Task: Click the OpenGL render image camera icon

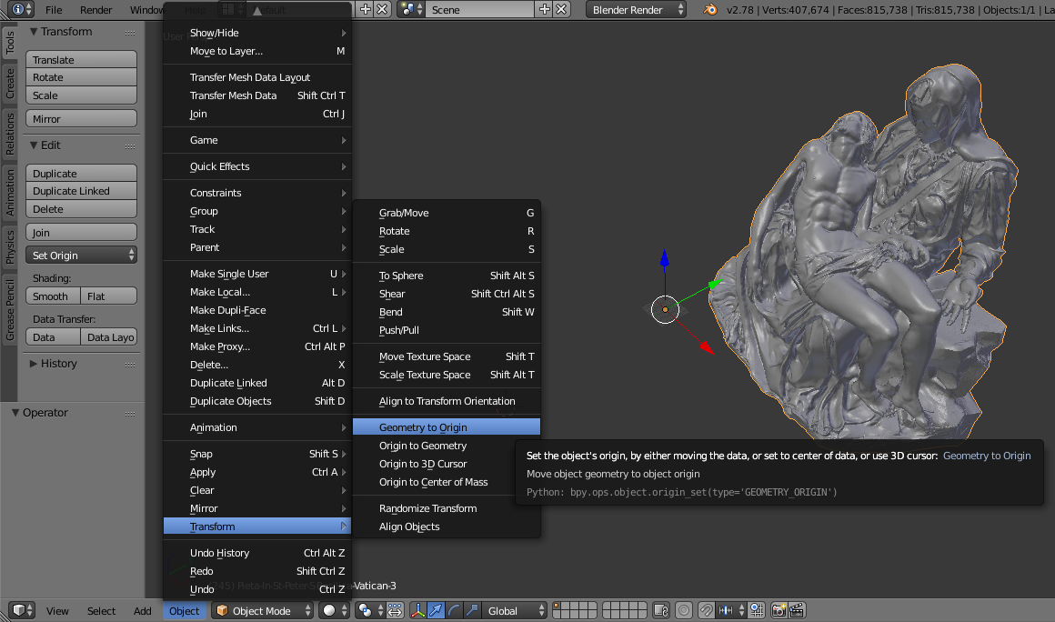Action: coord(779,610)
